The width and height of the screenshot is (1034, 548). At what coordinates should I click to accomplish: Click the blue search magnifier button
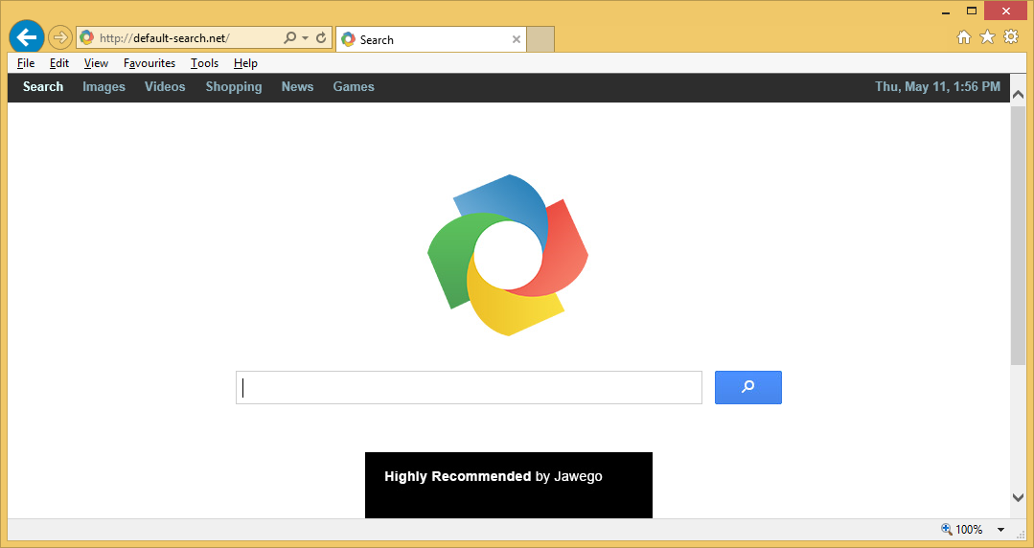coord(748,388)
